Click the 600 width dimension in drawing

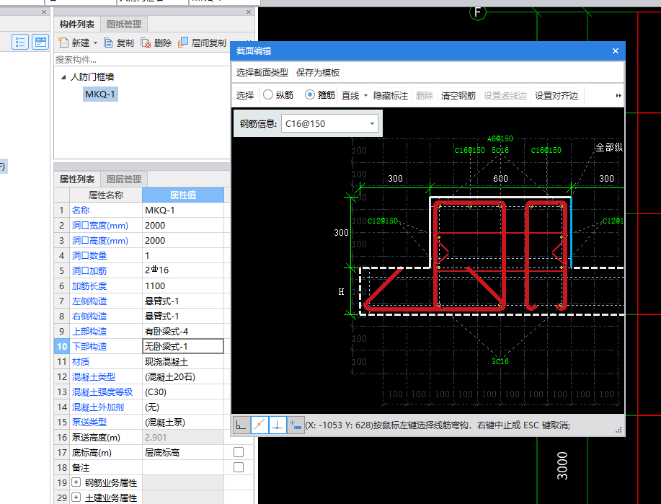[x=500, y=178]
